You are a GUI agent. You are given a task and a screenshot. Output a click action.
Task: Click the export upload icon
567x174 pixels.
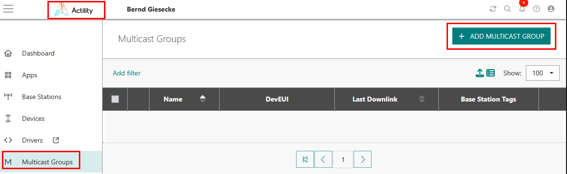[479, 73]
